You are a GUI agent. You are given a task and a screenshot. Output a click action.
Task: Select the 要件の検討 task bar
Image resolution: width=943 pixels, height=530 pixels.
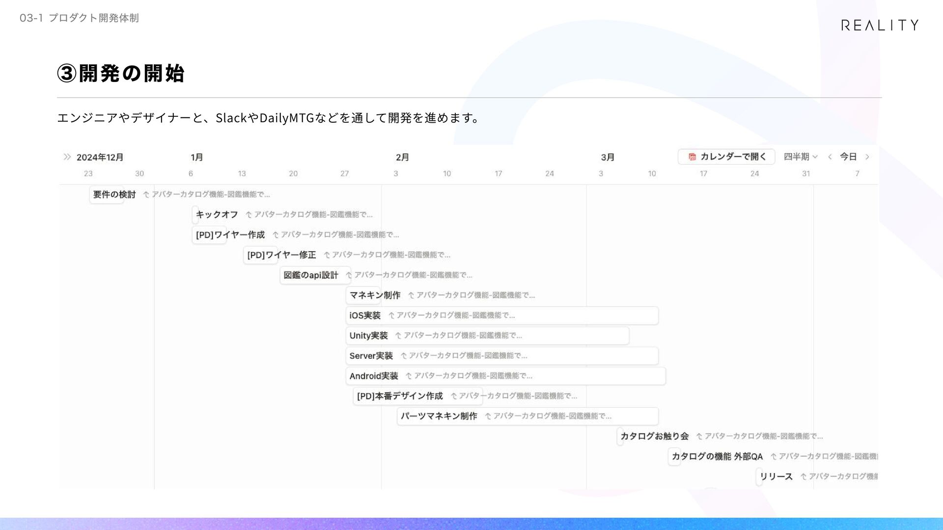pyautogui.click(x=107, y=195)
